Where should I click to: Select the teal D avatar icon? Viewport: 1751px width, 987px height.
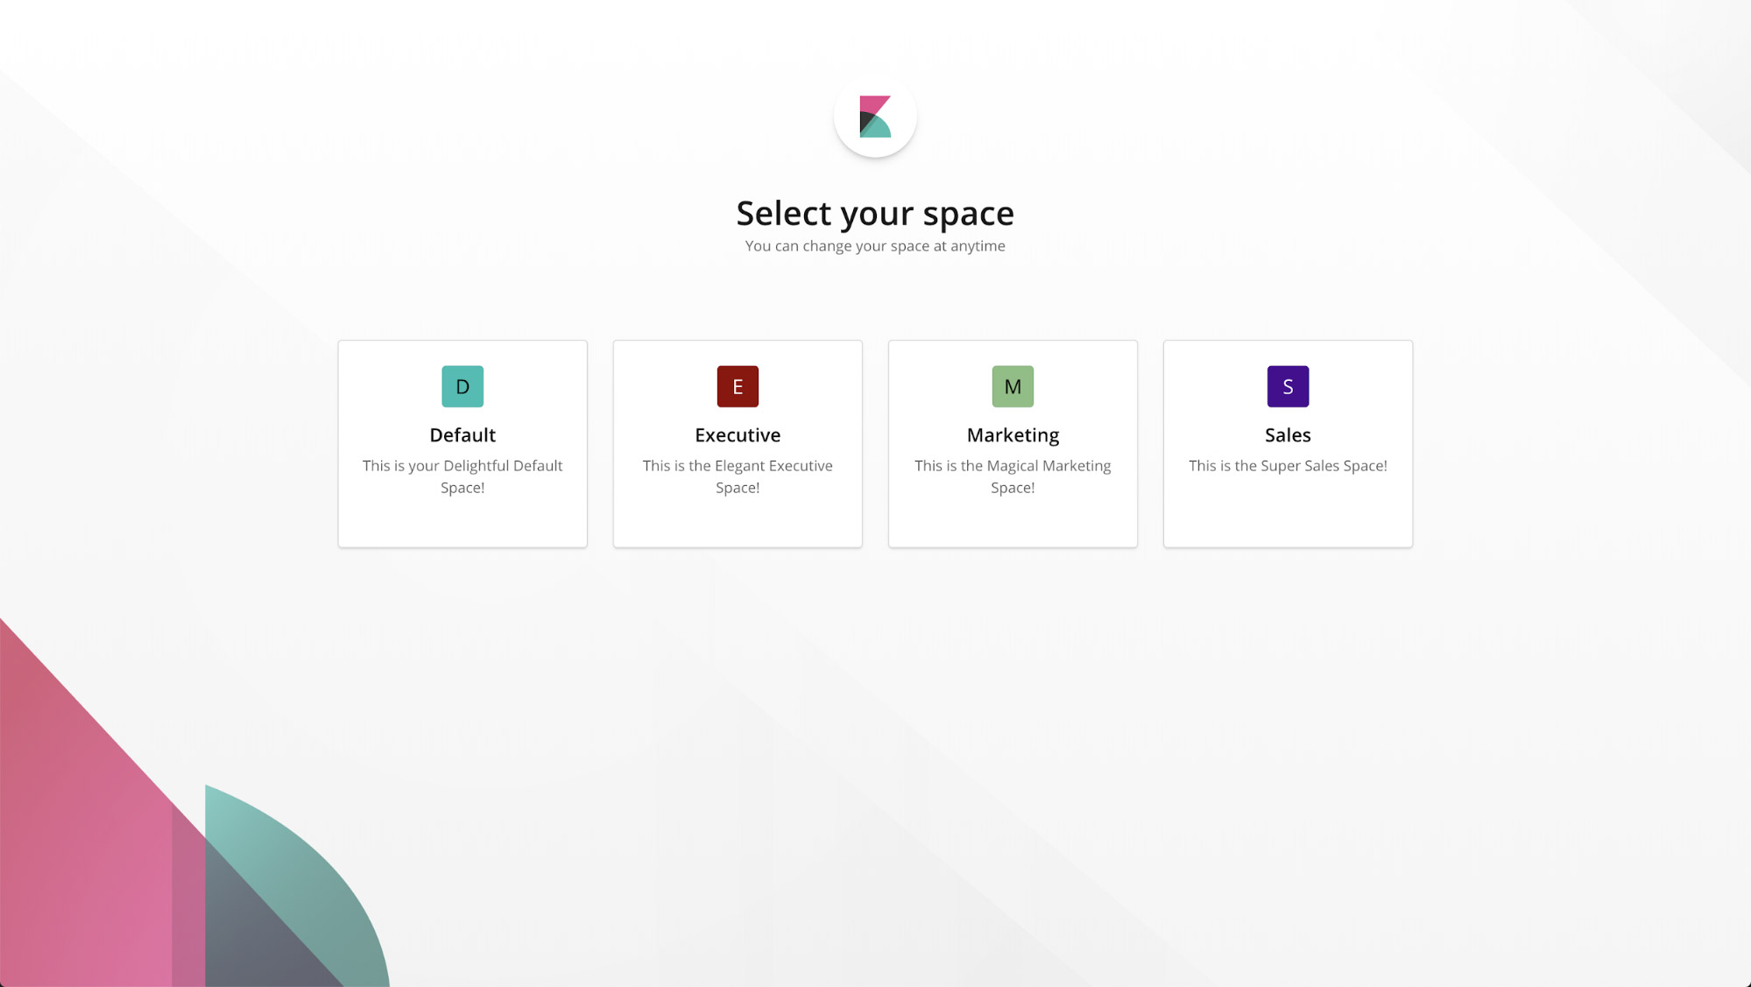(462, 385)
